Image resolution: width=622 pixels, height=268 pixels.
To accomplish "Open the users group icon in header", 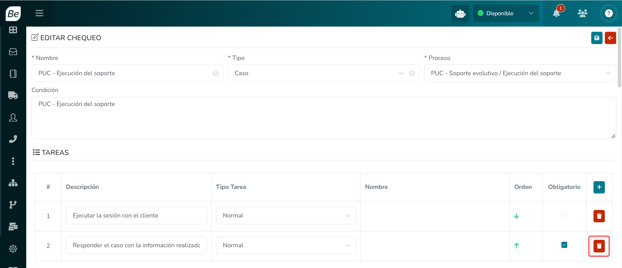I will coord(582,13).
